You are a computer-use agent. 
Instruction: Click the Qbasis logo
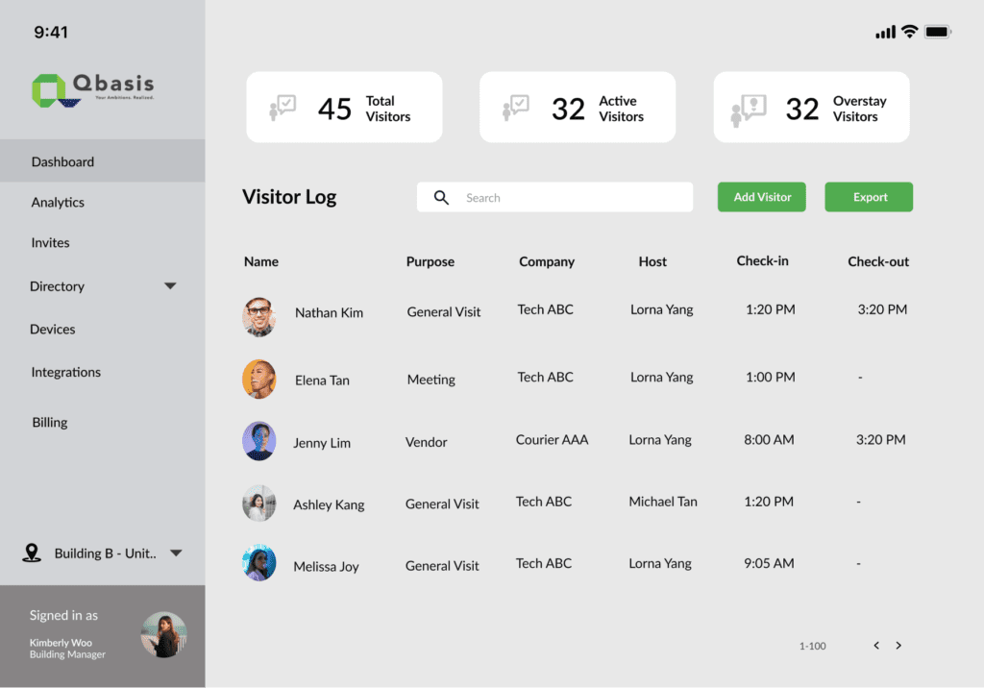92,89
